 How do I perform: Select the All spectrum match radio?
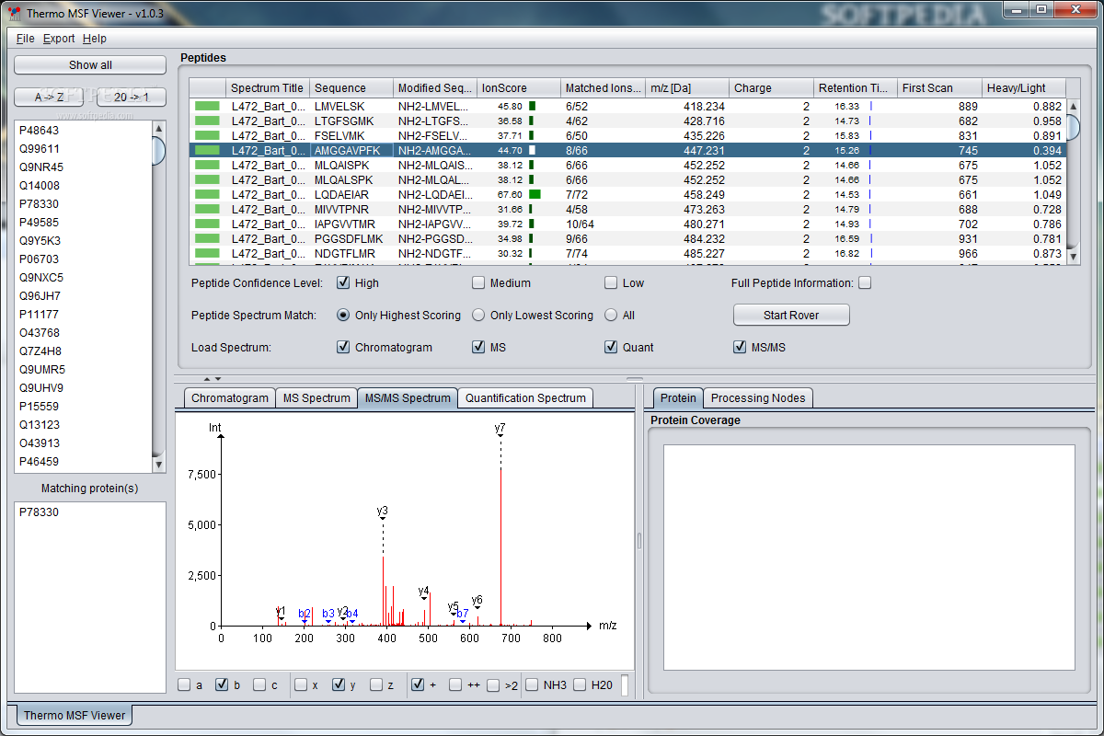click(611, 315)
